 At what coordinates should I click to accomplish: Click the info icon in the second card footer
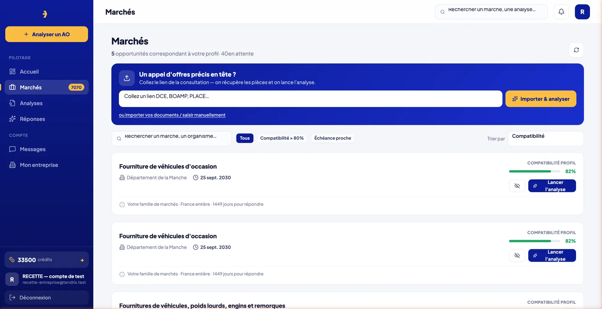122,274
